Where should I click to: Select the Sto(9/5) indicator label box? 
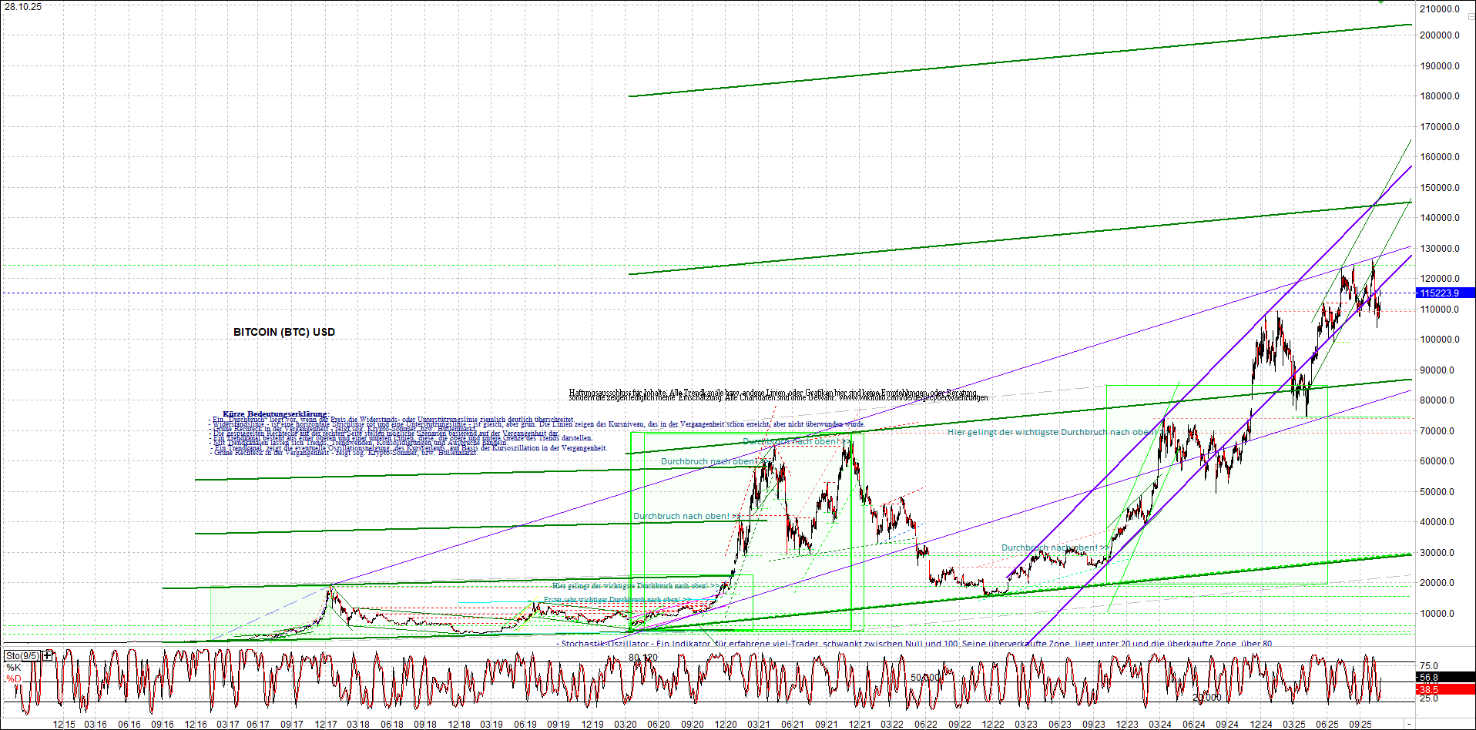point(21,655)
